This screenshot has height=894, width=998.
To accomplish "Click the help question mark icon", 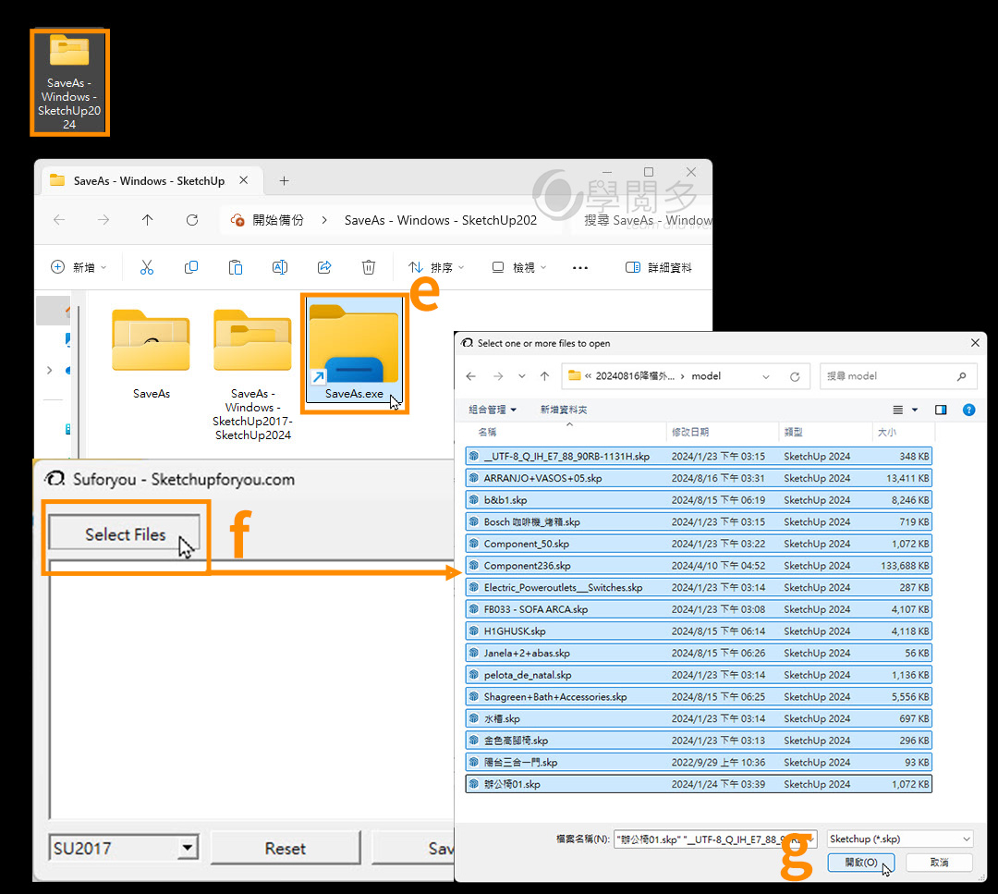I will click(968, 410).
